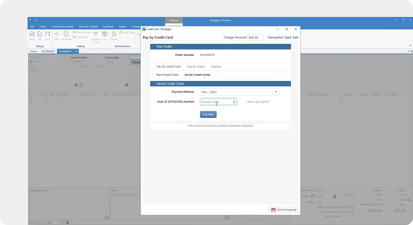Open the System ribbon tab
This screenshot has width=413, height=225.
123,27
